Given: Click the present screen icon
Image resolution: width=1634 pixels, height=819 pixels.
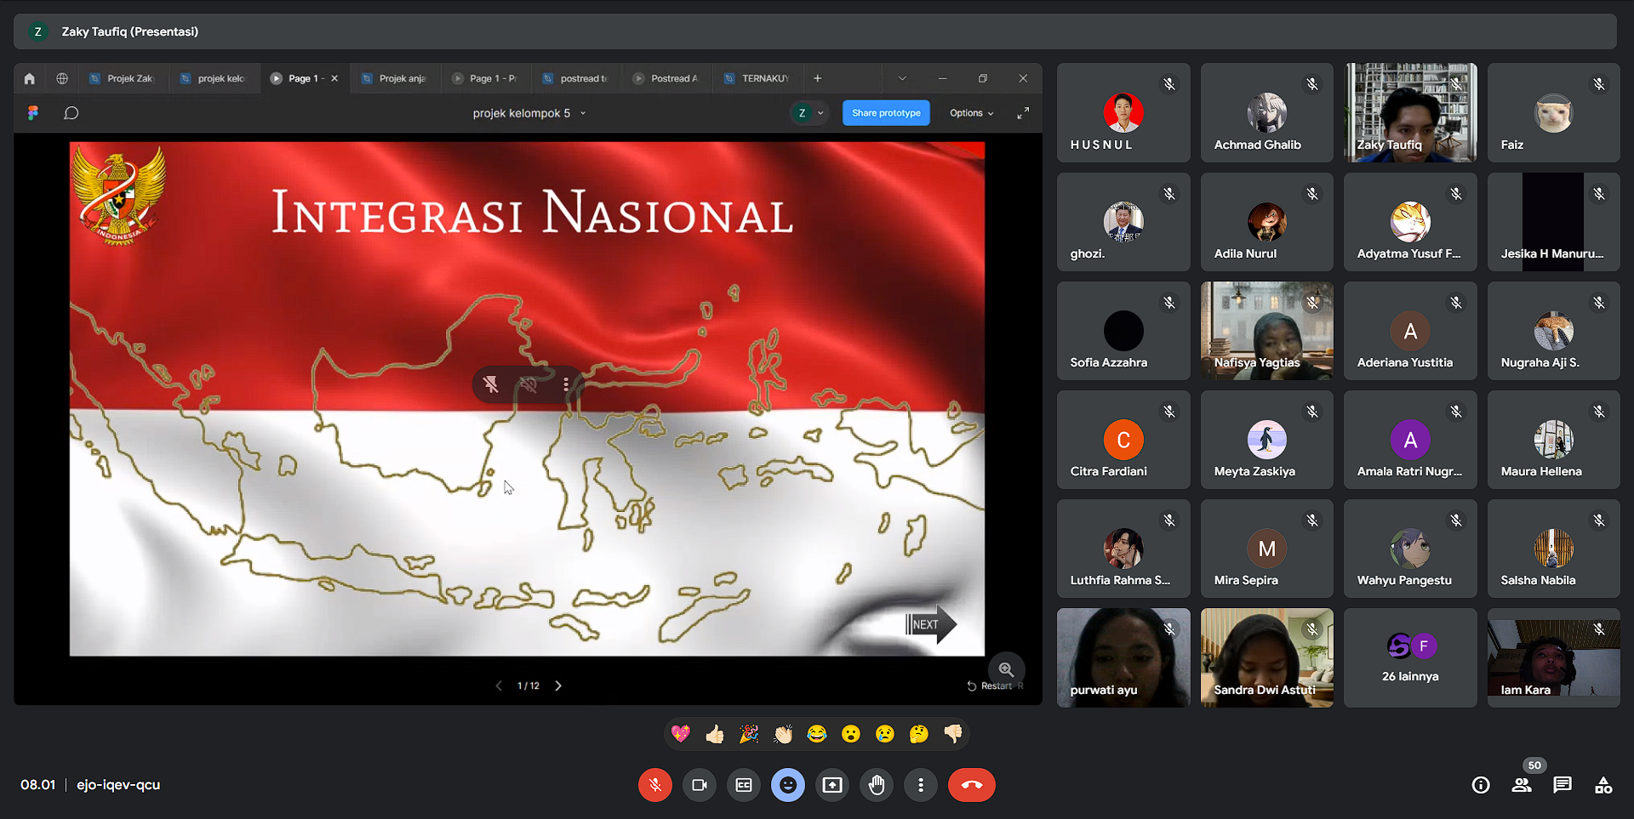Looking at the screenshot, I should (x=832, y=785).
